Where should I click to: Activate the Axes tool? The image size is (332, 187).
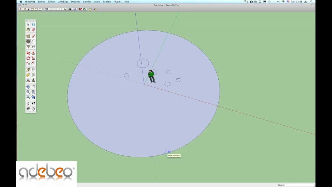pos(28,81)
